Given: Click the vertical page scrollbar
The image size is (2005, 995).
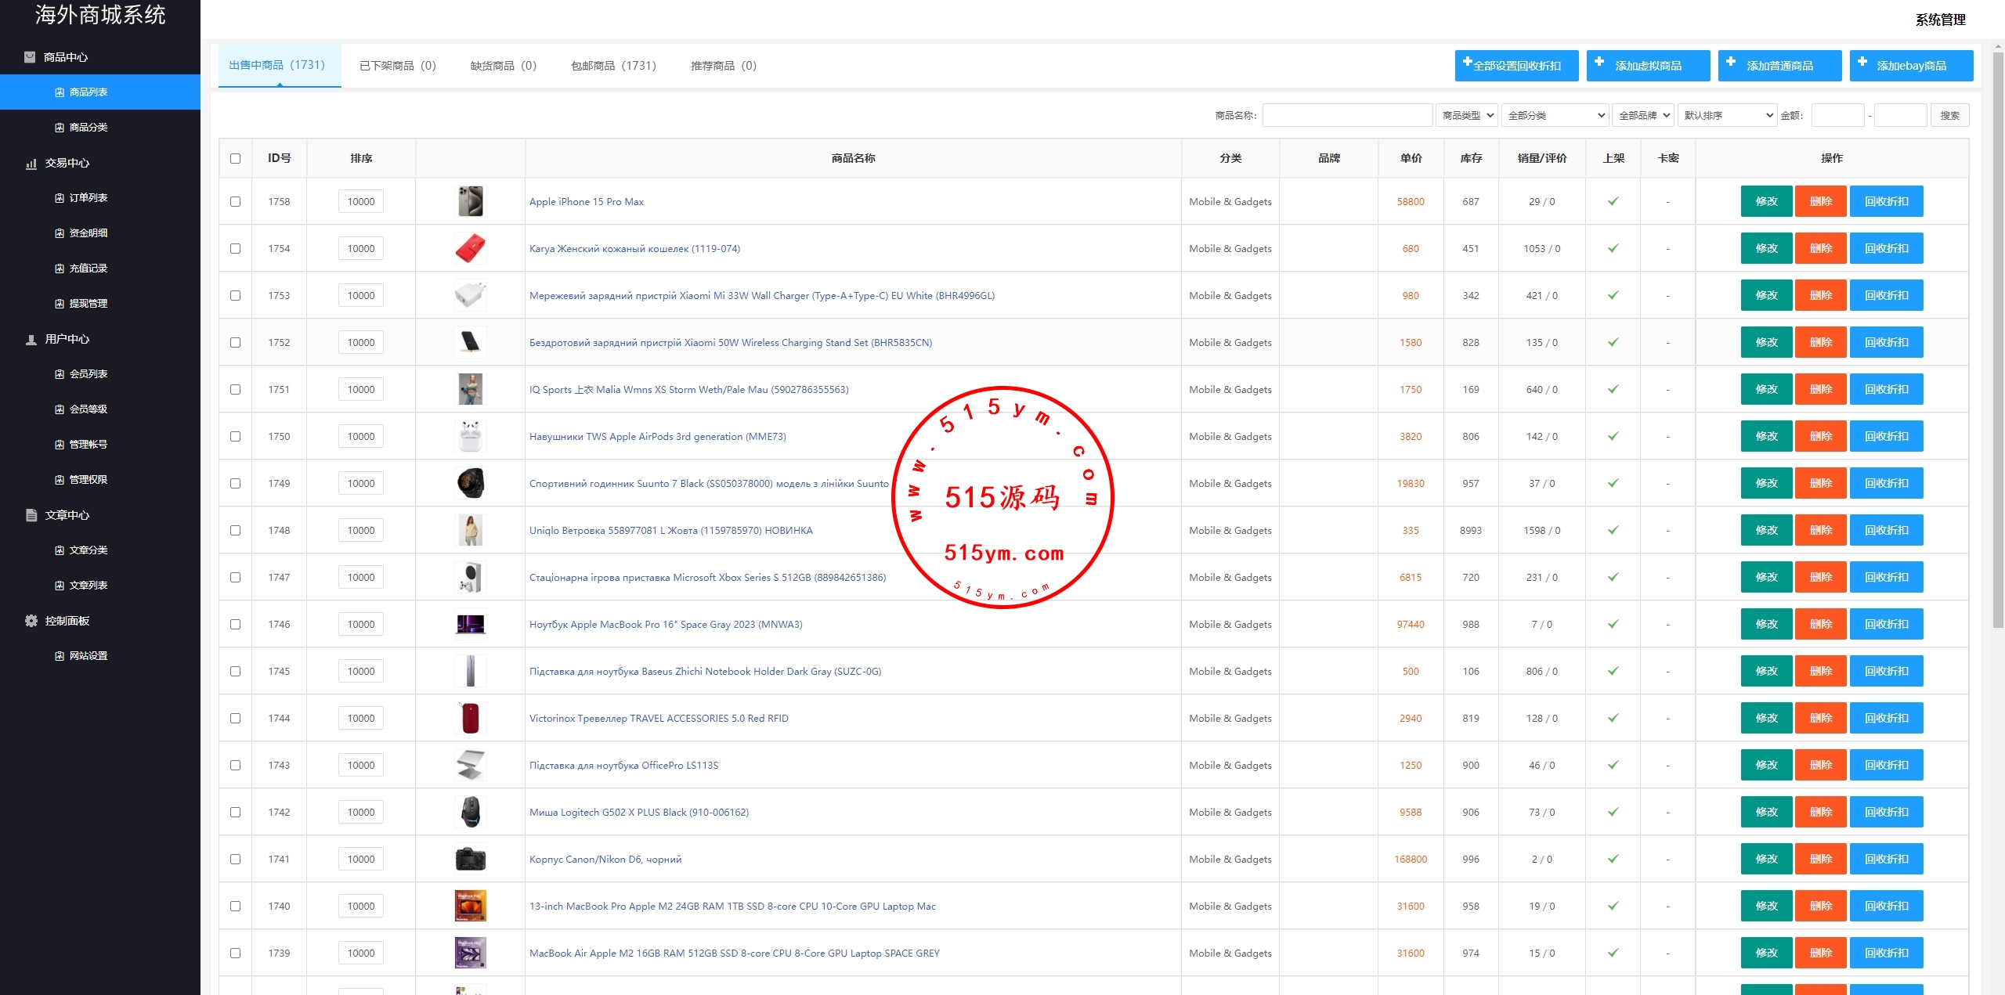Looking at the screenshot, I should (1997, 337).
